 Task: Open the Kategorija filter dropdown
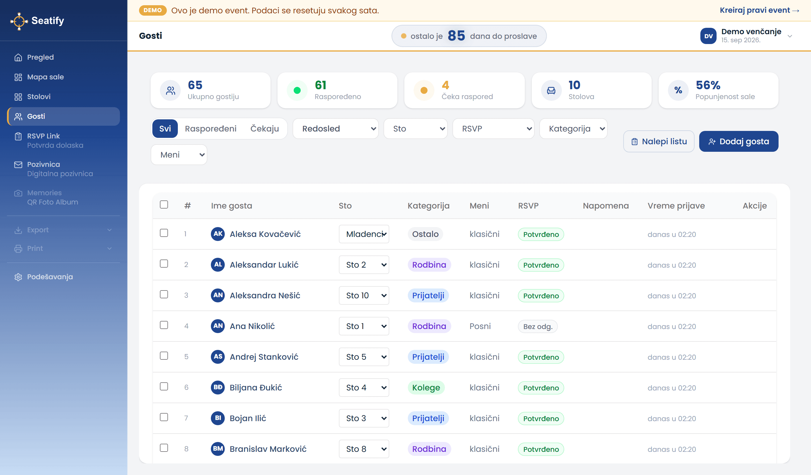(573, 129)
